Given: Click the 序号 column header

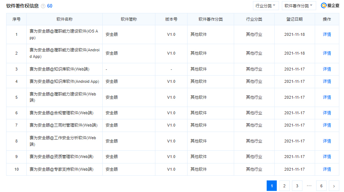Looking at the screenshot, I should tap(17, 19).
